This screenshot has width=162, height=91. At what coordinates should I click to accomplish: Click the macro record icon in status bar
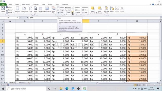[8, 85]
